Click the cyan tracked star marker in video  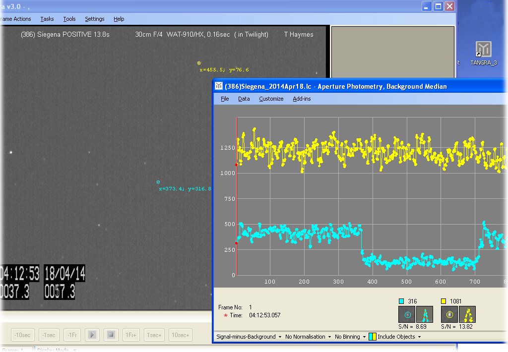coord(158,182)
